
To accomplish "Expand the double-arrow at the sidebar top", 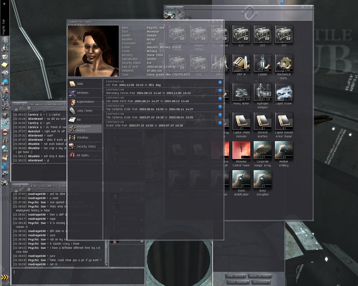I will point(4,4).
